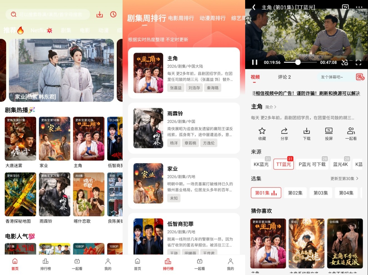This screenshot has height=275, width=368.
Task: Open the three-dot more menu in player
Action: [x=359, y=7]
